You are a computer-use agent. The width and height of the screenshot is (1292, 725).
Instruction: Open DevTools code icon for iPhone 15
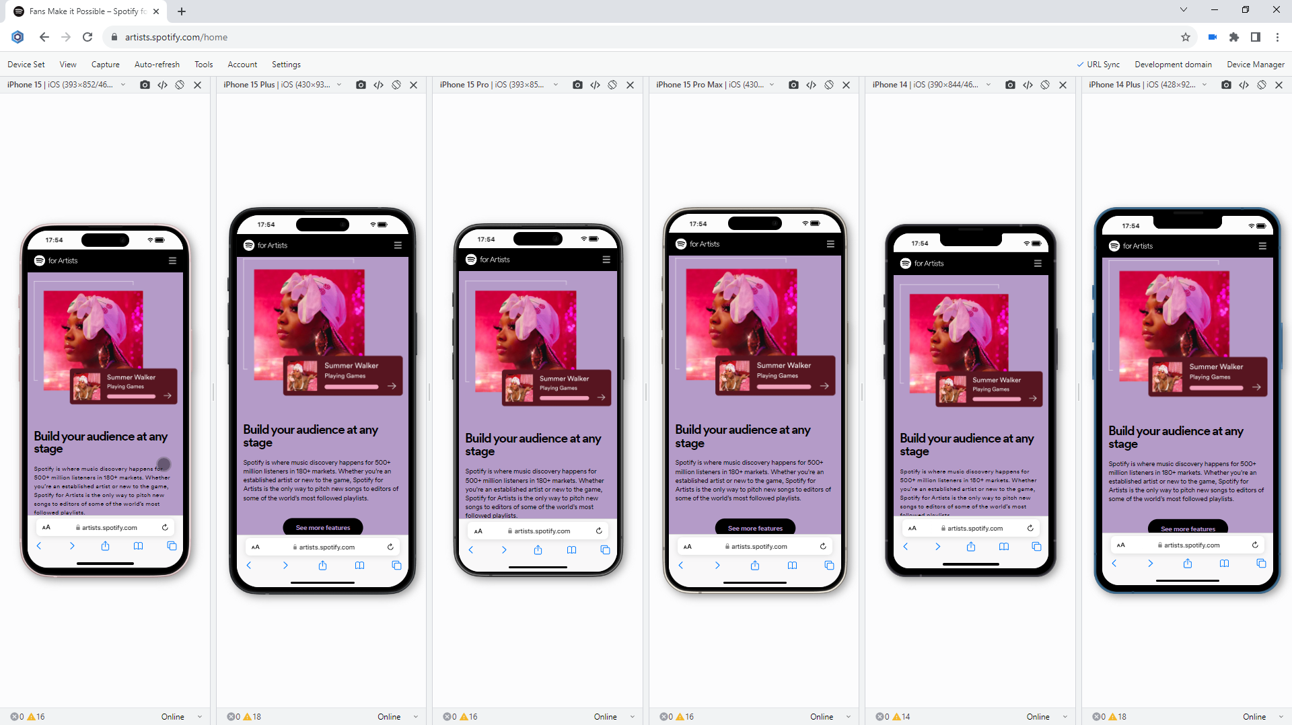tap(162, 85)
